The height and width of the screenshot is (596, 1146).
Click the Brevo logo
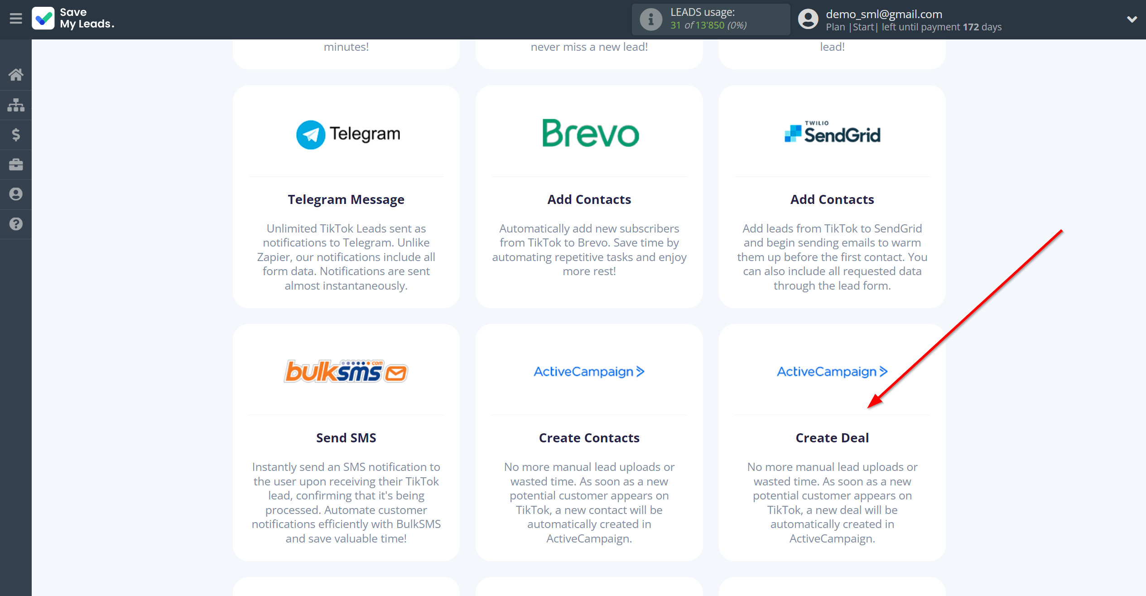(591, 133)
